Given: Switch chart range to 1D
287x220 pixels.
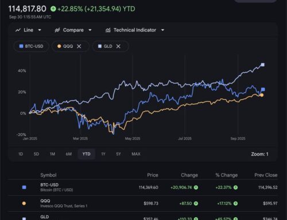Looking at the screenshot, I should point(21,154).
